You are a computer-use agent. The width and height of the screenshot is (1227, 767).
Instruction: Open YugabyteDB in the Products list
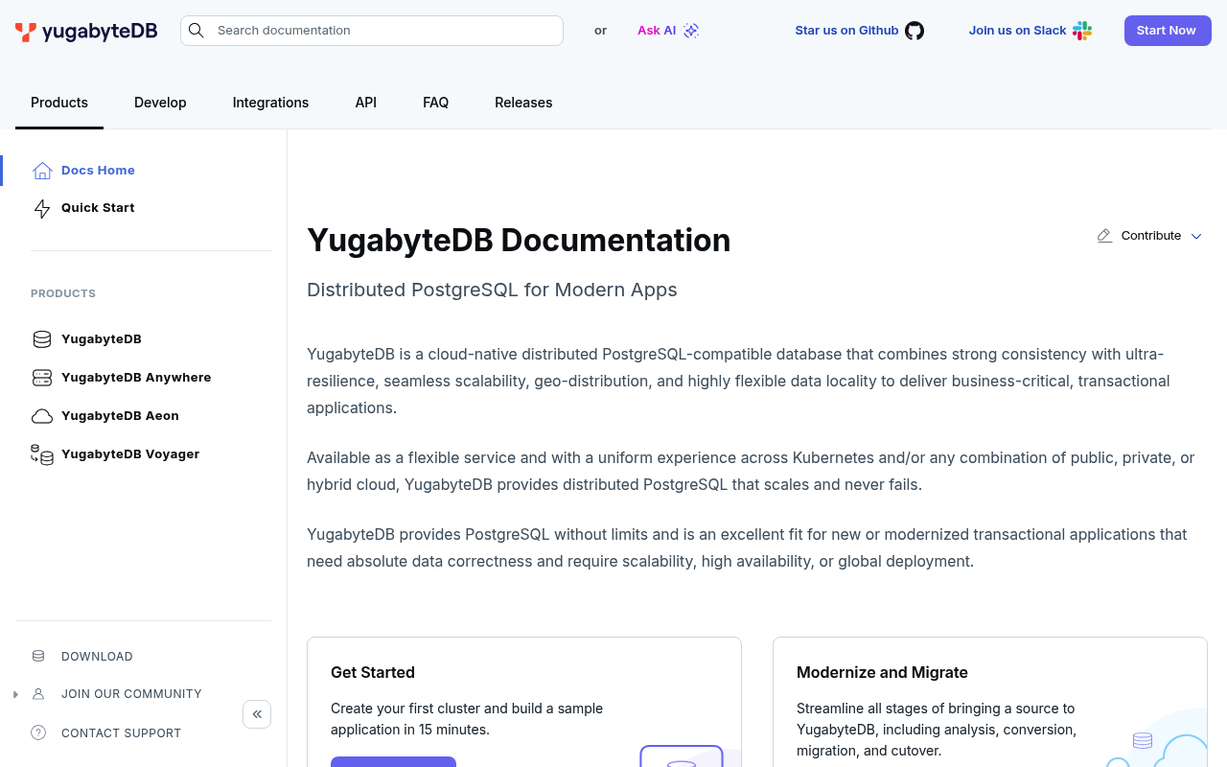pos(102,339)
